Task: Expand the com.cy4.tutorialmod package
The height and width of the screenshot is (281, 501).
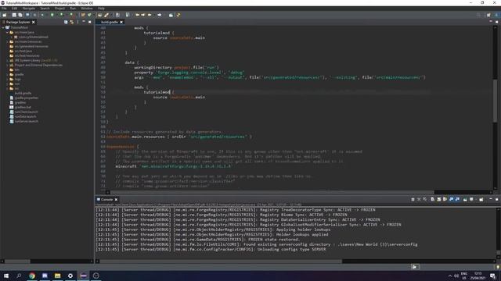Action: click(x=12, y=37)
